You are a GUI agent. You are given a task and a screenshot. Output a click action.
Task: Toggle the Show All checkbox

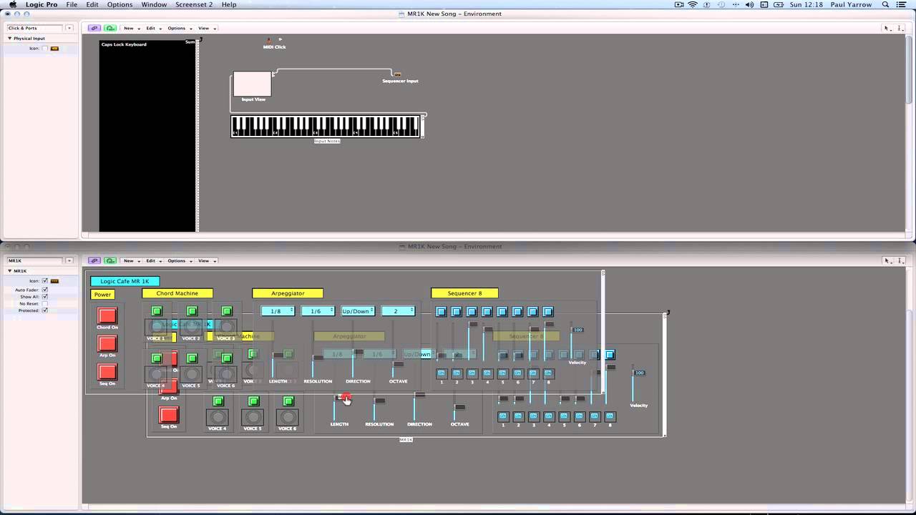(x=45, y=296)
